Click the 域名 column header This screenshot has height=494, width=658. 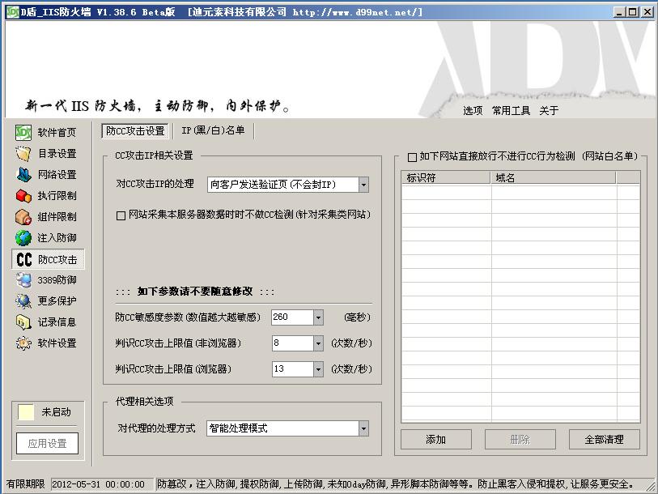[553, 177]
